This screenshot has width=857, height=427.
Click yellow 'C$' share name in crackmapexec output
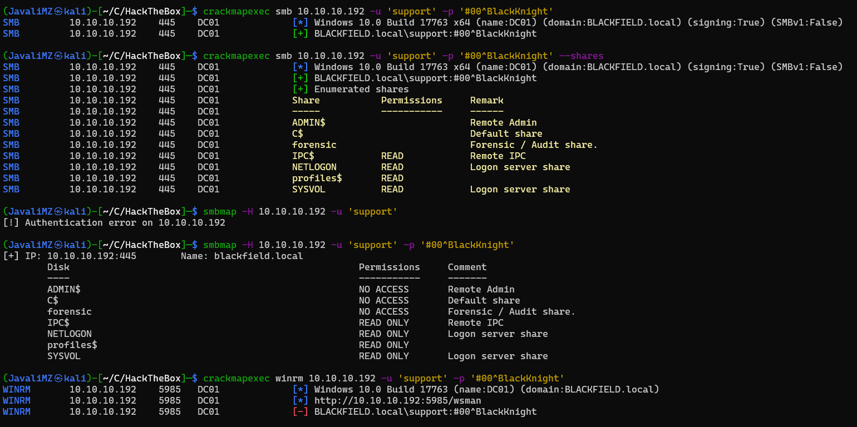(x=298, y=133)
